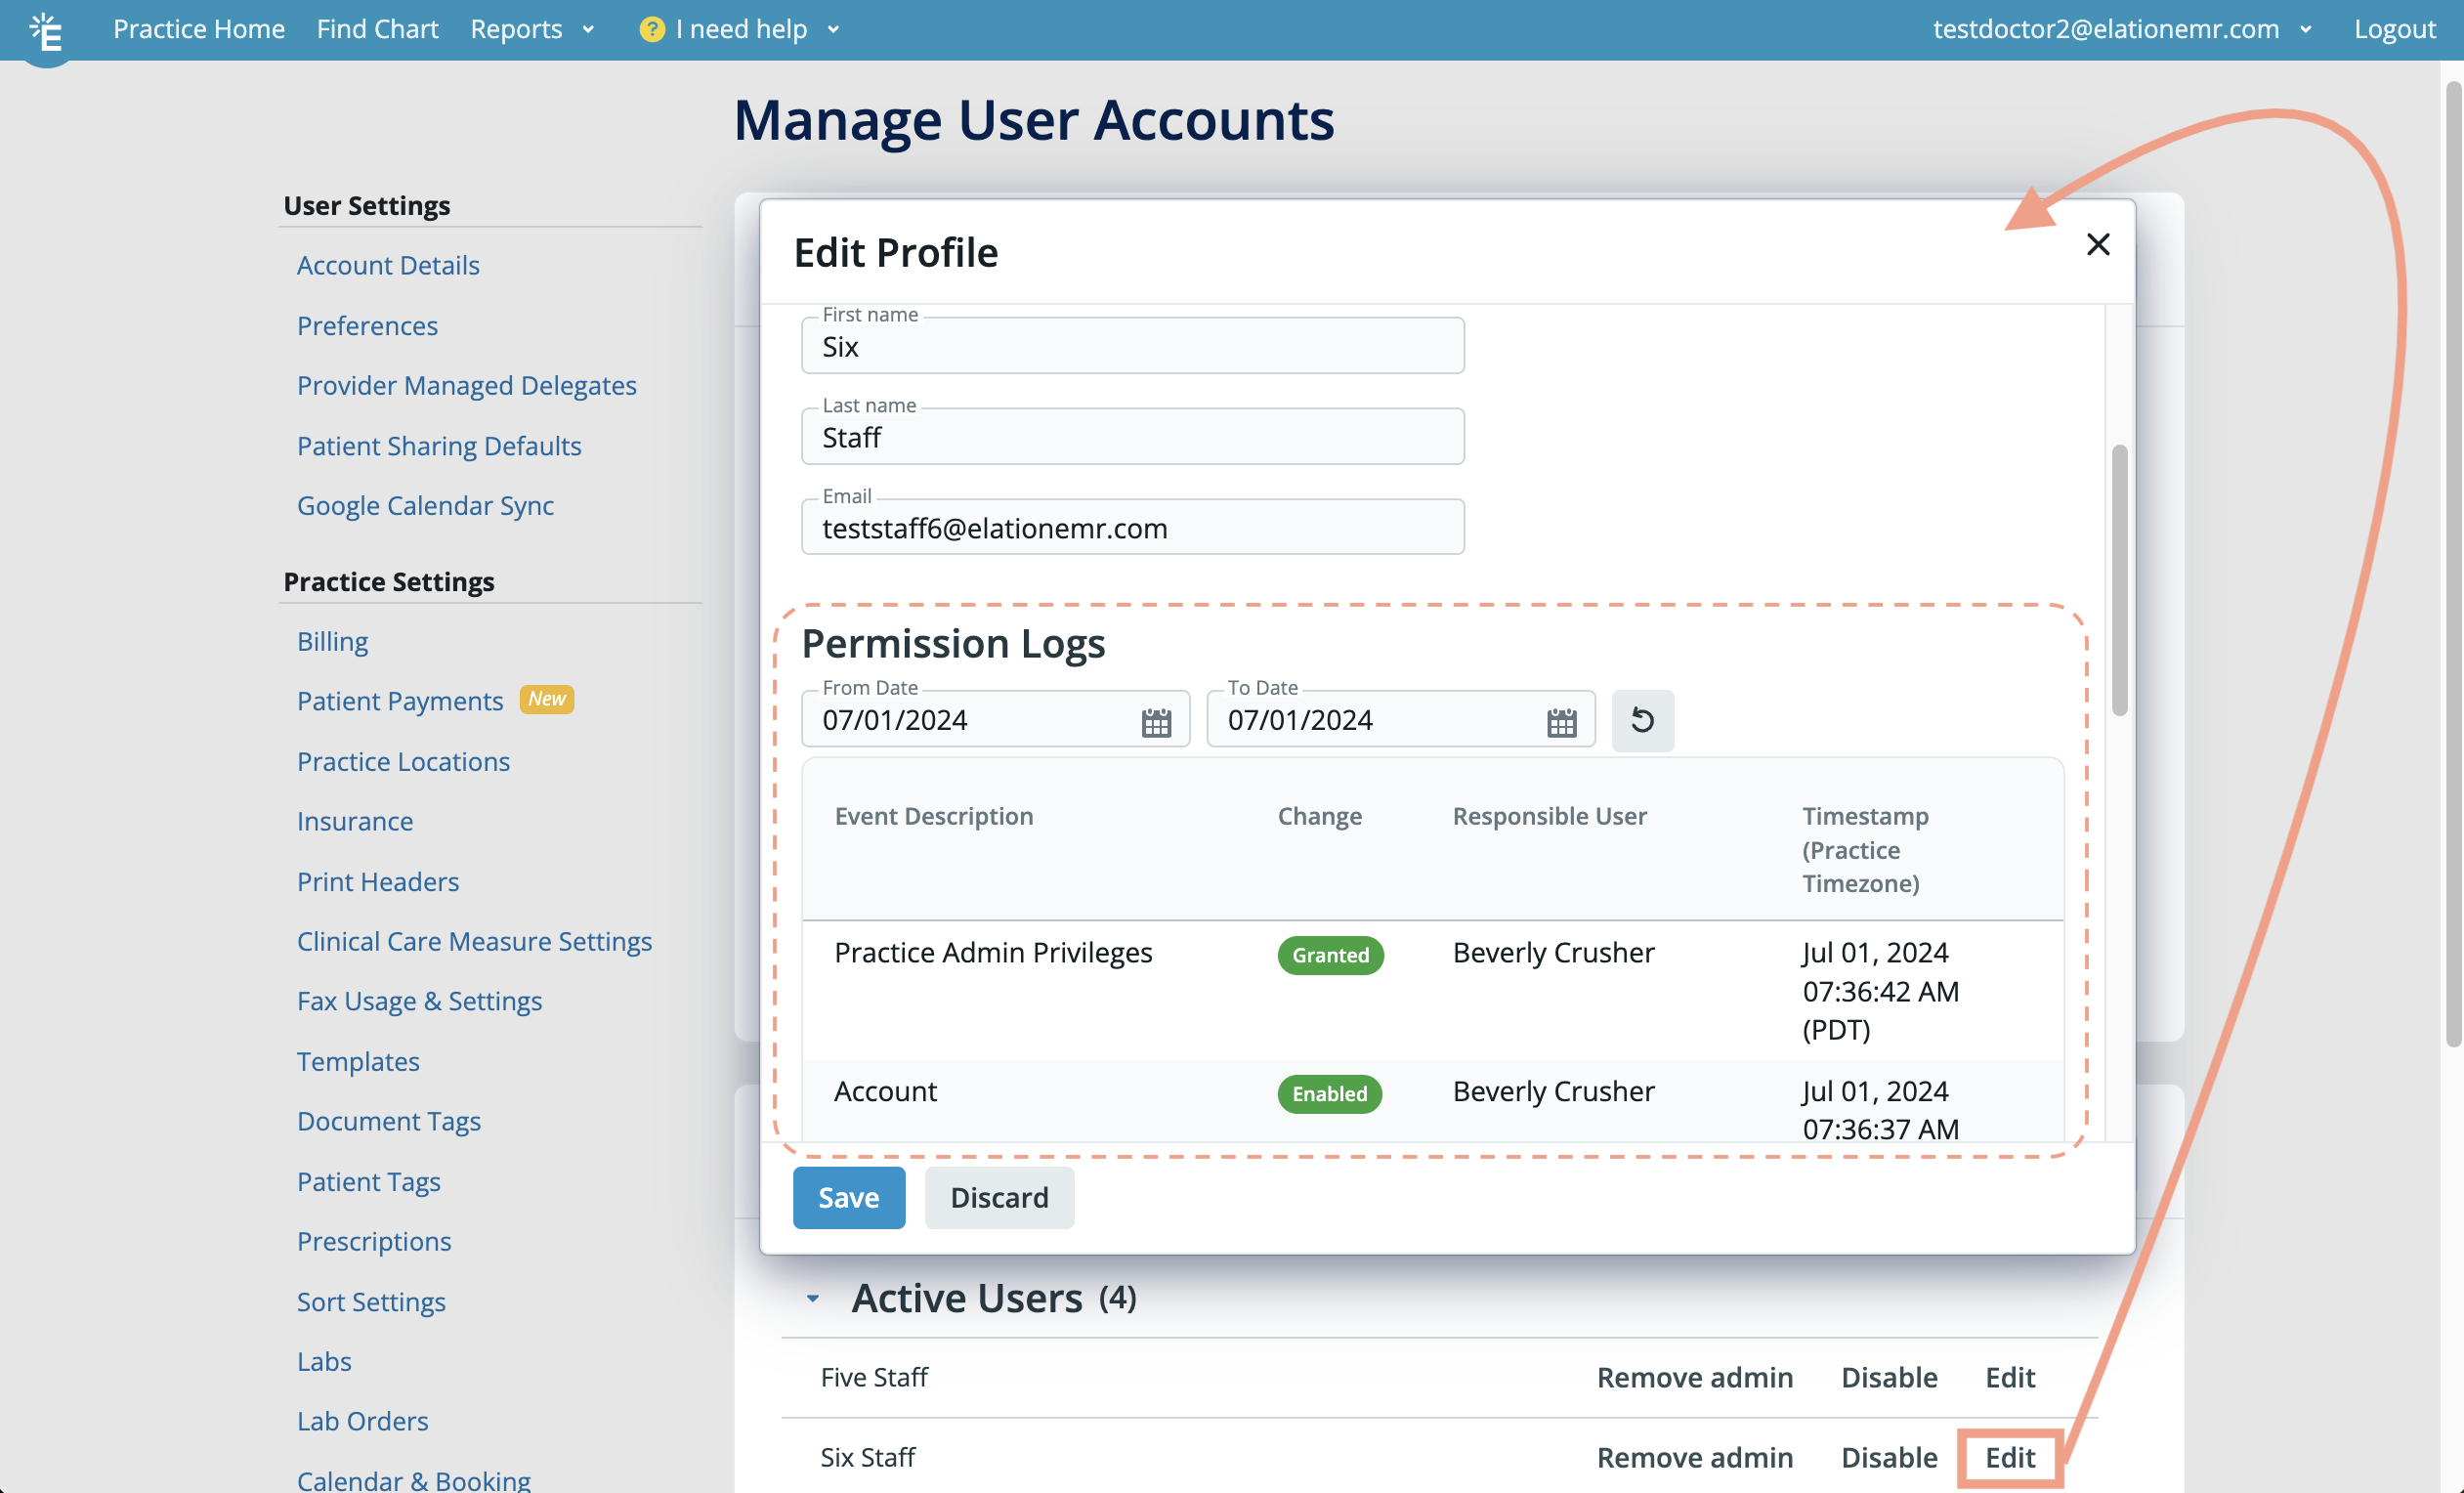2464x1493 pixels.
Task: Click Edit link for Six Staff user
Action: (2008, 1456)
